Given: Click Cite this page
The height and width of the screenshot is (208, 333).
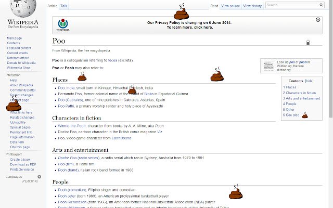Looking at the screenshot, I should pos(20,147).
